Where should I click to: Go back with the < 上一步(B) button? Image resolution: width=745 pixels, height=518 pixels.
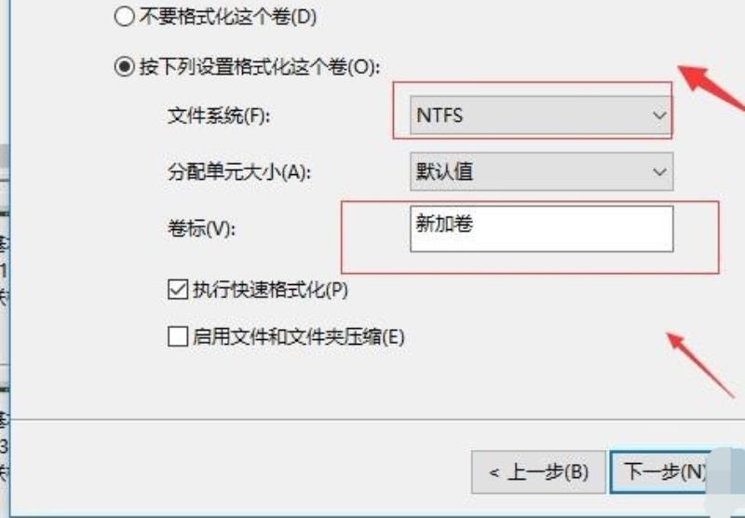pyautogui.click(x=538, y=472)
